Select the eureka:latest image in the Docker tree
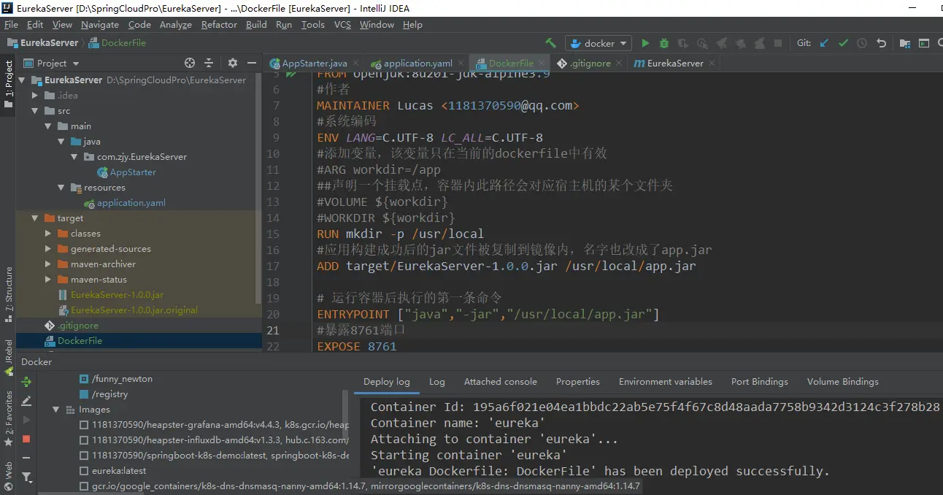 (x=119, y=471)
